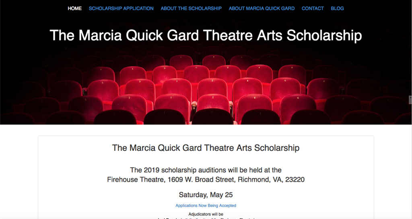Go to the Scholarship Application page

click(x=121, y=8)
